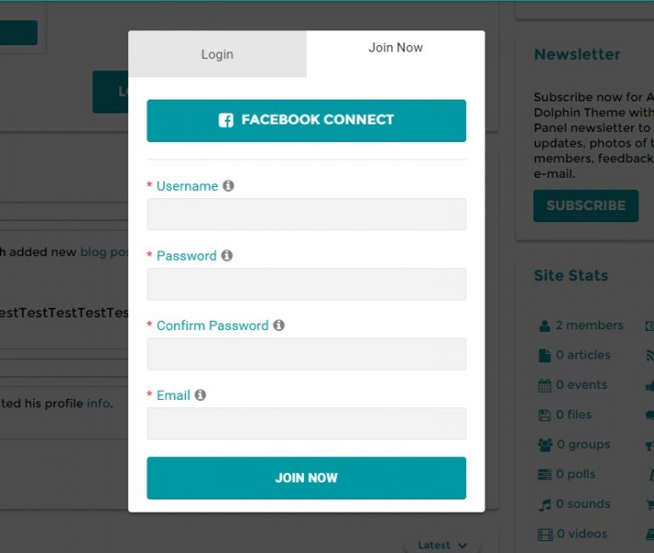Click the info icon beside Password label
This screenshot has width=654, height=553.
coord(227,255)
